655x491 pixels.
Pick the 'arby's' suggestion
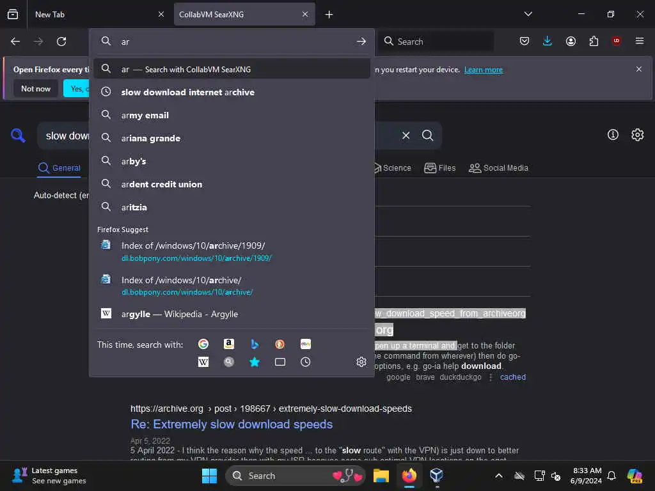(x=232, y=161)
